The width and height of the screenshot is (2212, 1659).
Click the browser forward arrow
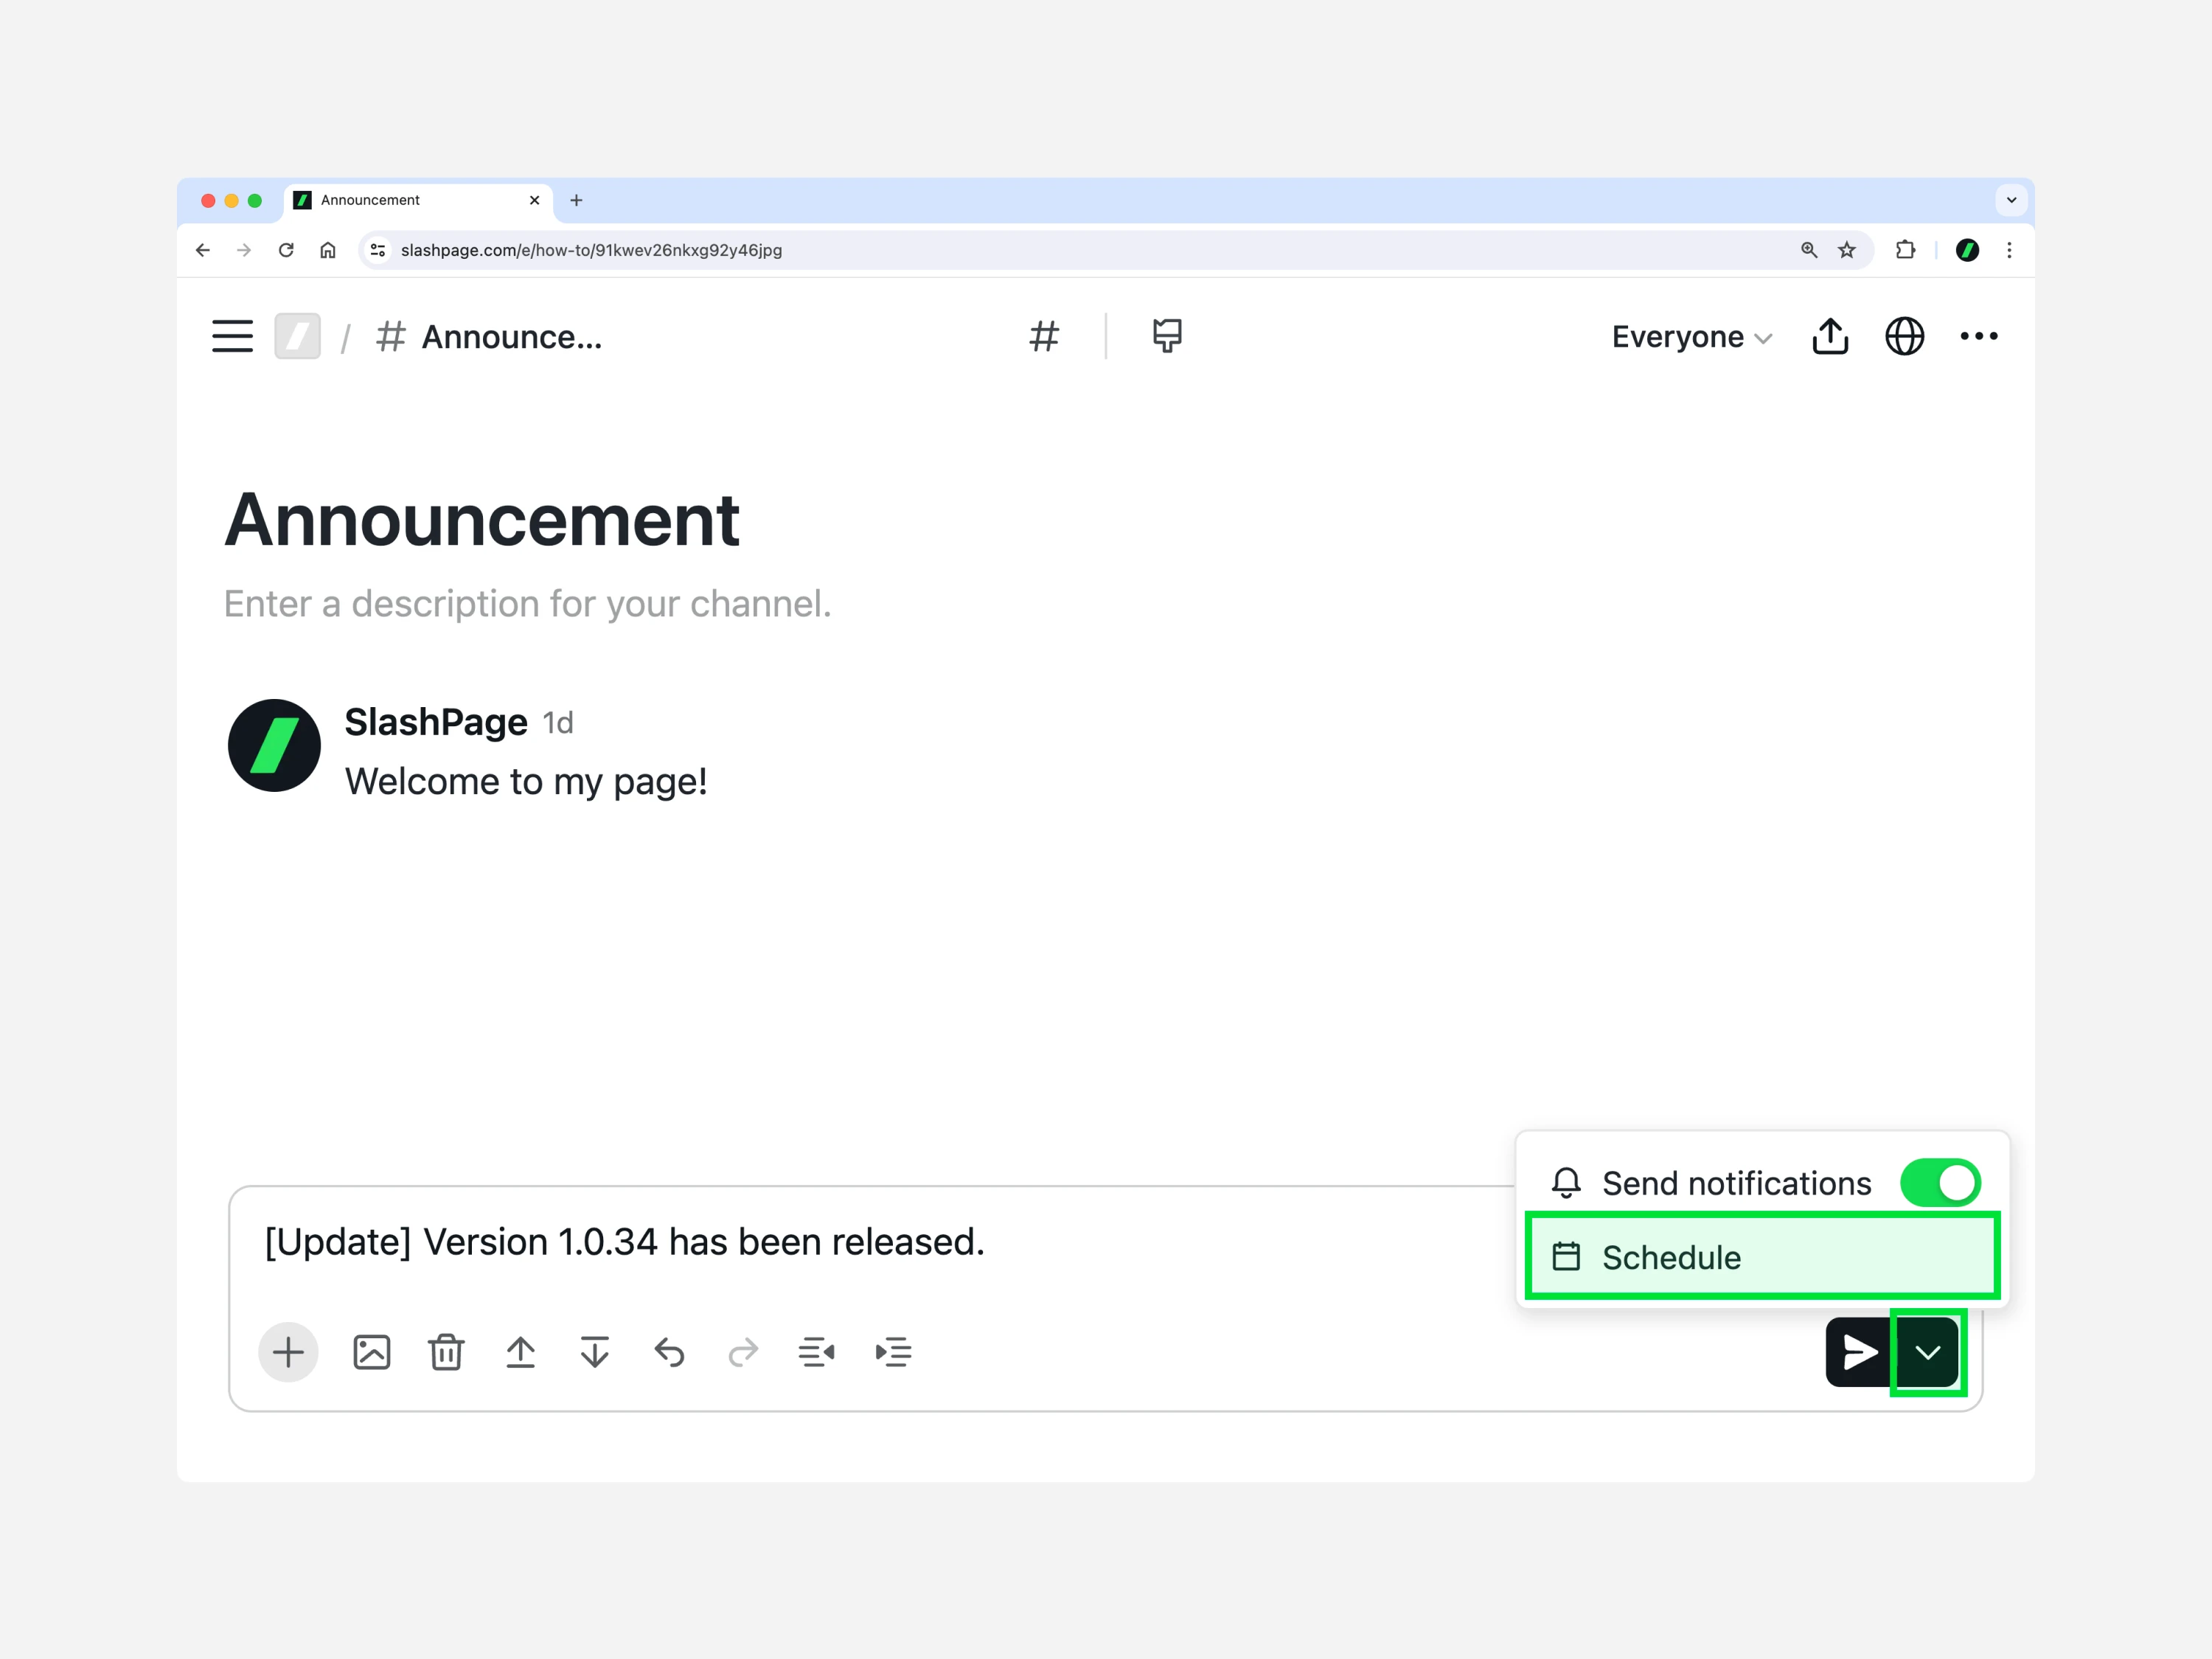[244, 250]
